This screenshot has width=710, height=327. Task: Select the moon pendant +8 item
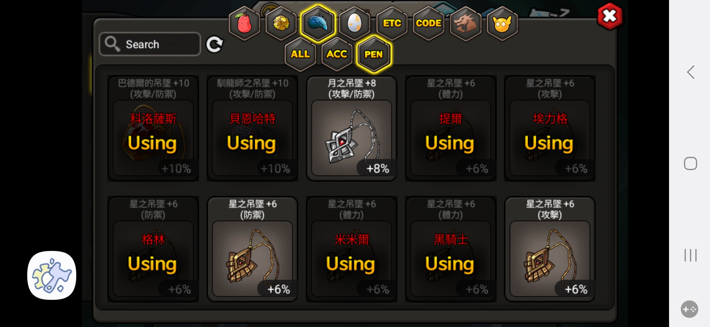[352, 128]
